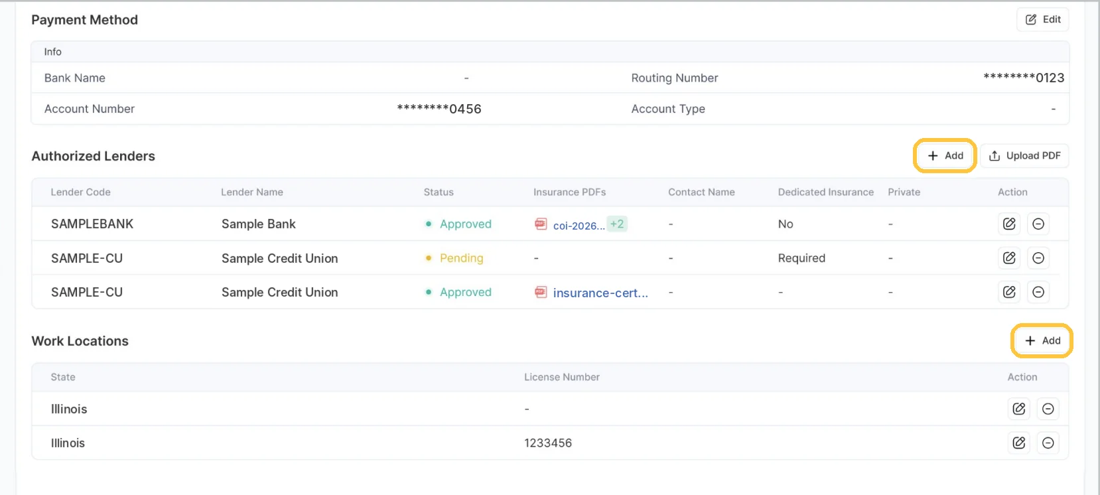
Task: Click the Required dedicated insurance value
Action: [801, 258]
